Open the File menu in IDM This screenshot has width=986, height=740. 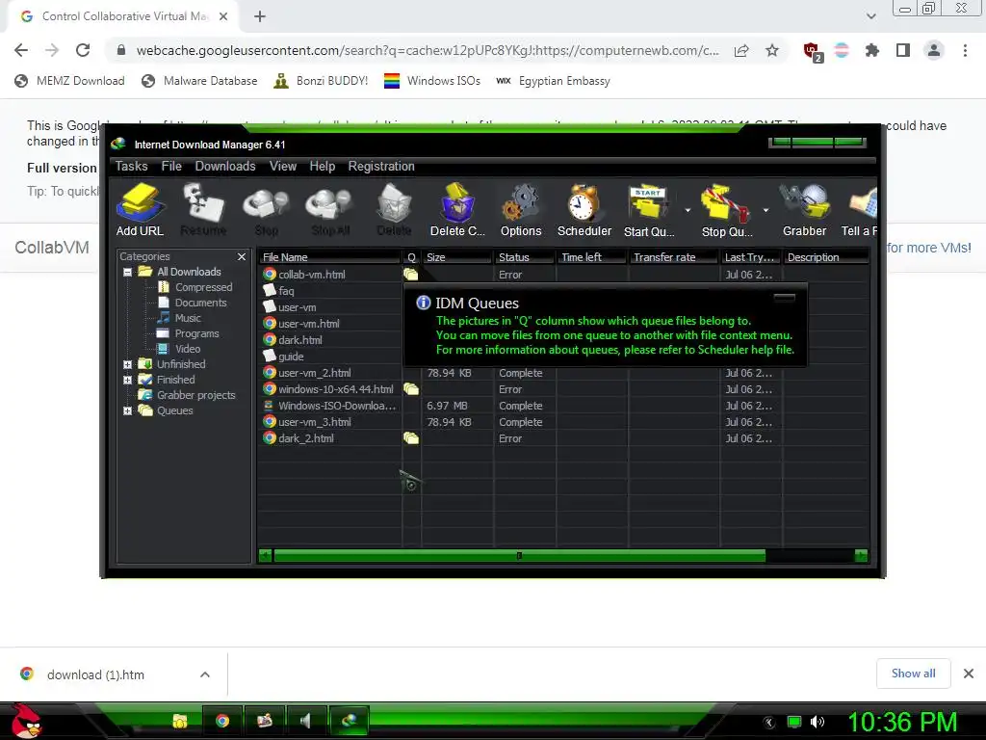pos(171,166)
